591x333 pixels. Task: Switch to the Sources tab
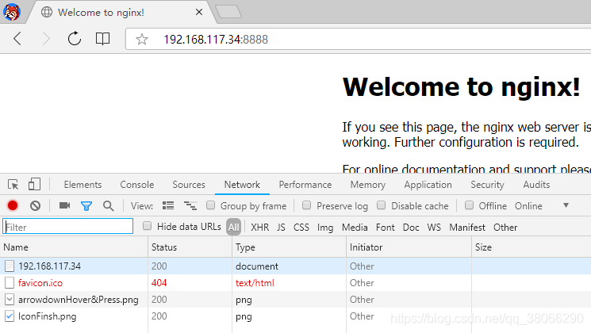(x=189, y=185)
